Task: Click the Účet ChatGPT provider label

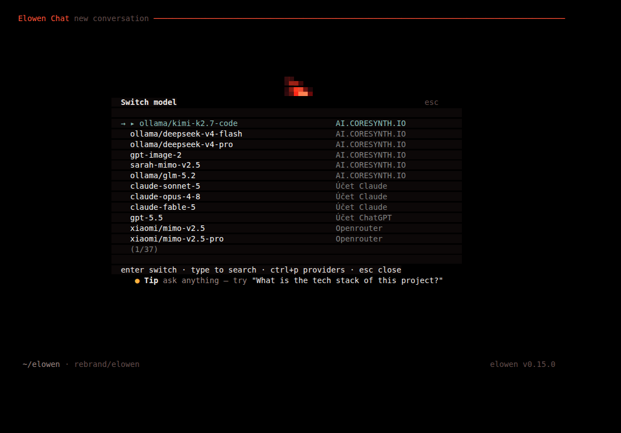Action: coord(364,218)
